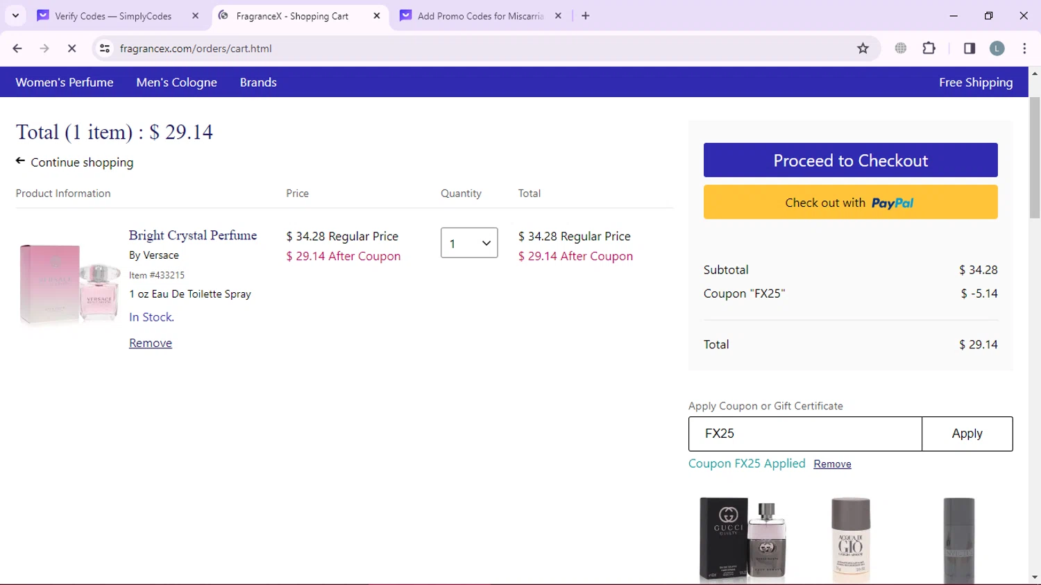Open the gray deodorant stick recommendation

click(959, 539)
